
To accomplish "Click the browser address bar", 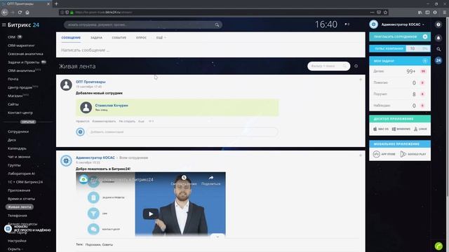I will (x=213, y=13).
